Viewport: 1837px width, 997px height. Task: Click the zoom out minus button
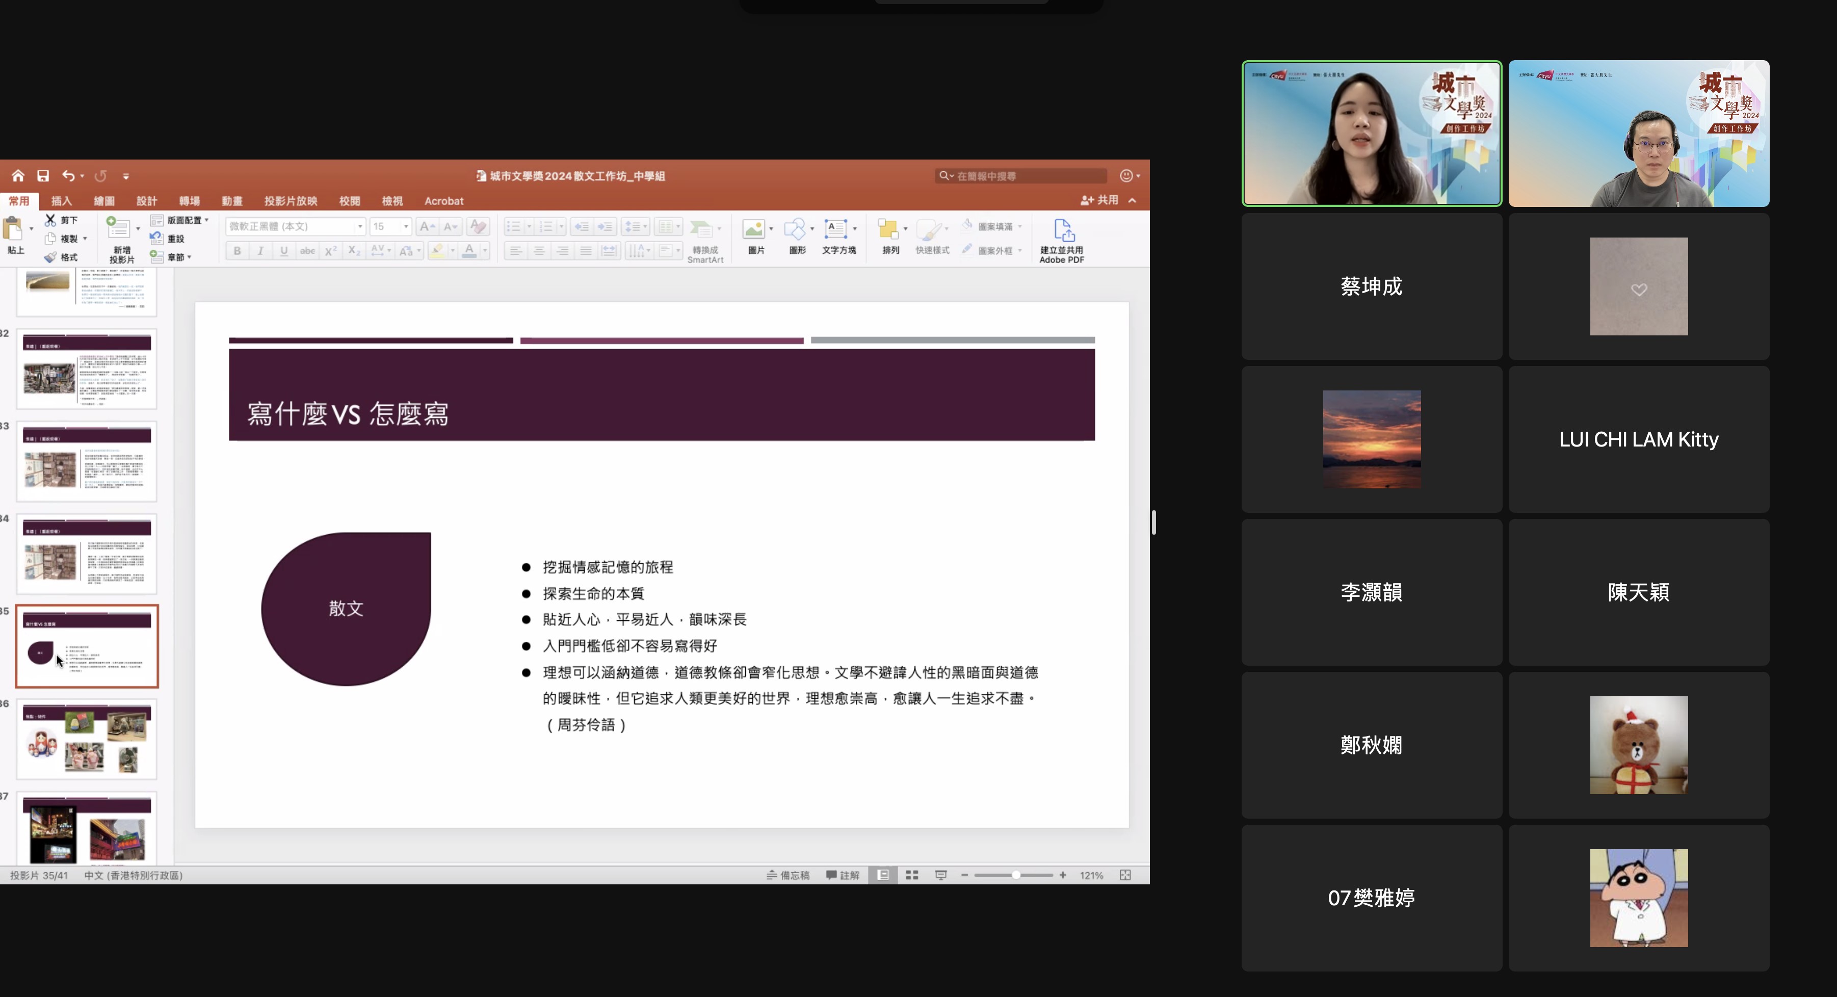965,875
